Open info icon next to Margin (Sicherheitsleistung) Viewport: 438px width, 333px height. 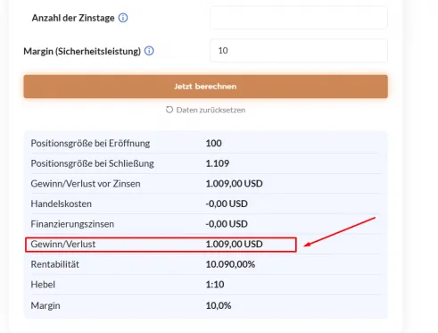click(149, 51)
